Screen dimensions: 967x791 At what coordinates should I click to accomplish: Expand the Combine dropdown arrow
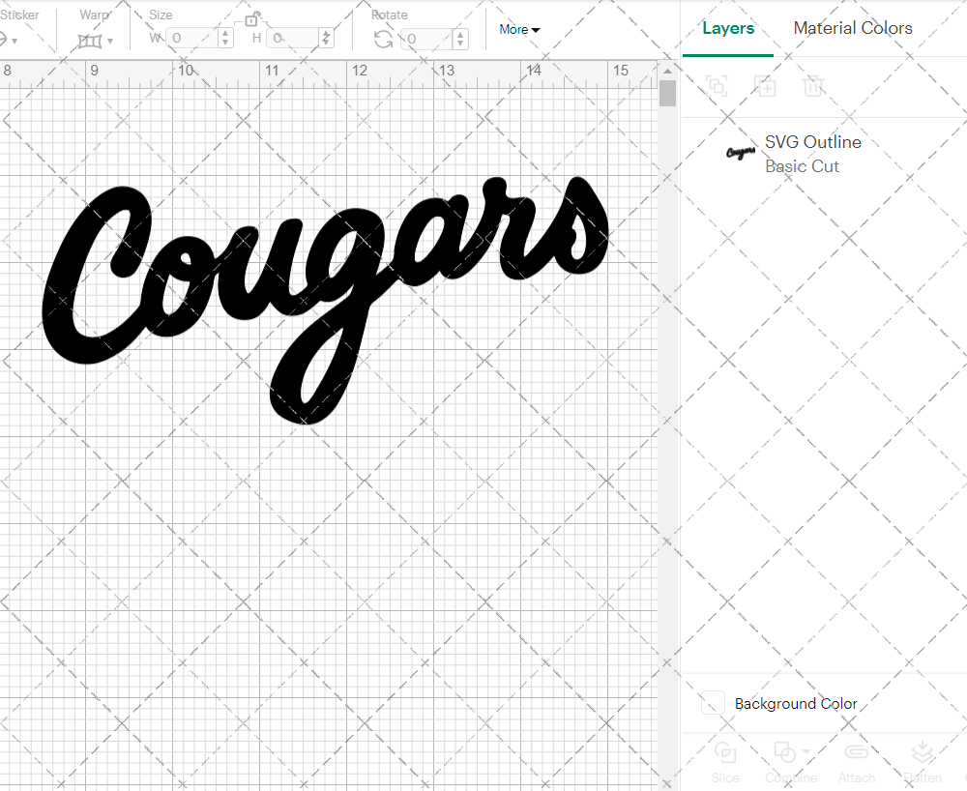pyautogui.click(x=806, y=751)
